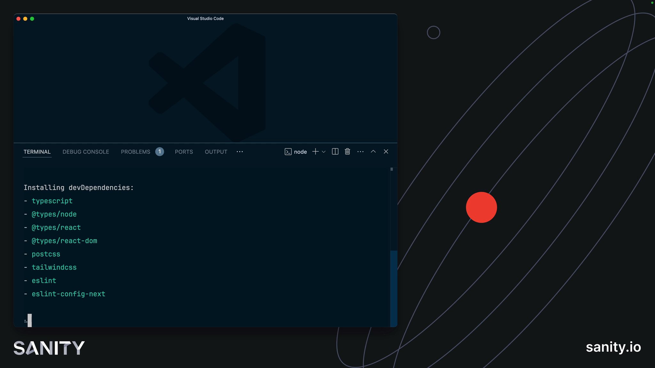This screenshot has width=655, height=368.
Task: Create a new terminal with plus icon
Action: point(315,151)
